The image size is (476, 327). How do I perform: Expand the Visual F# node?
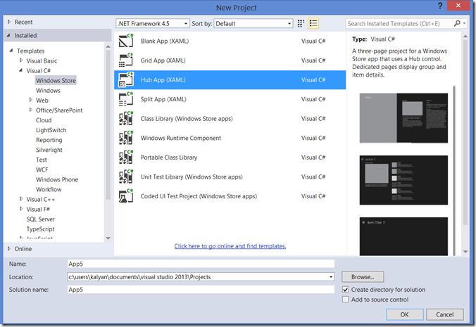tap(21, 209)
